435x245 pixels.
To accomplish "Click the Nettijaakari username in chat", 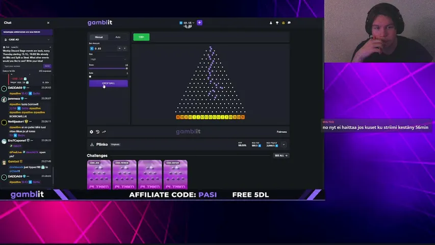I will coord(16,121).
